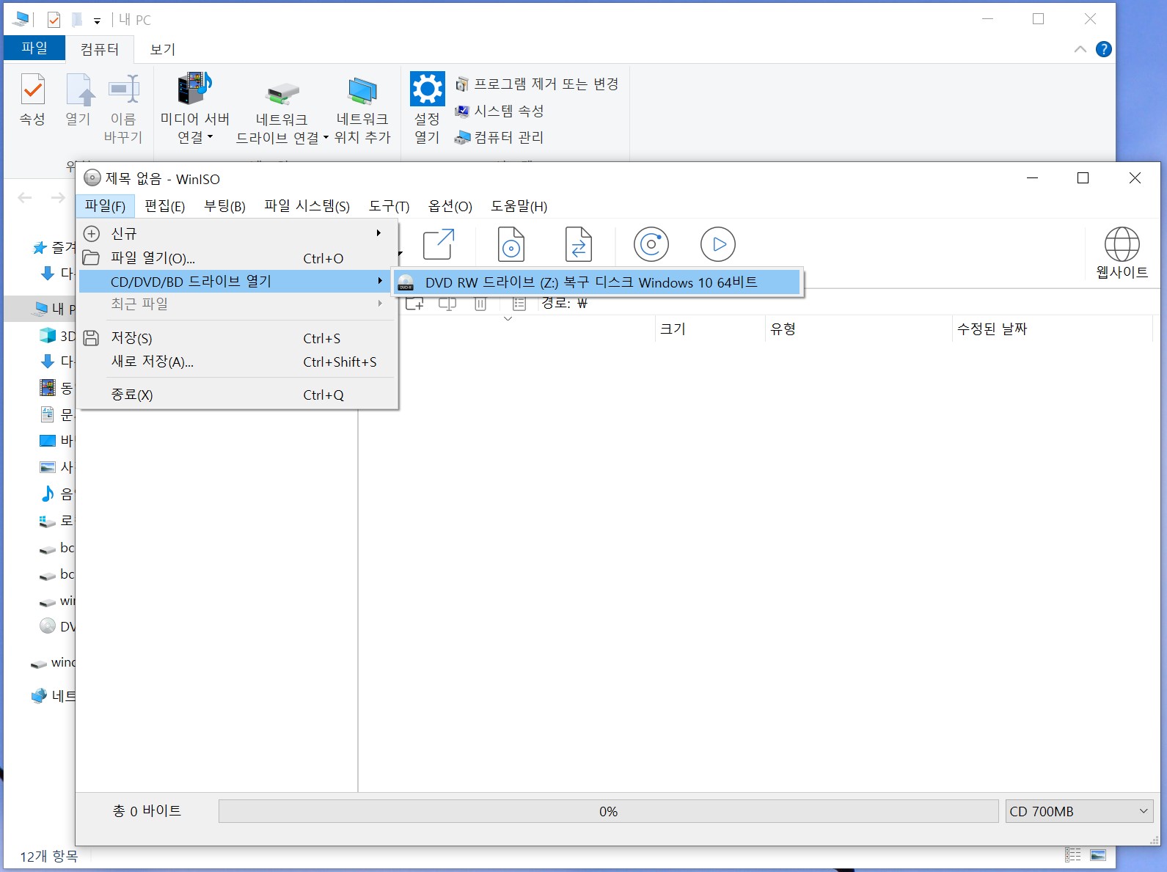Image resolution: width=1167 pixels, height=872 pixels.
Task: Open the 부팅(B) menu
Action: pyautogui.click(x=224, y=206)
